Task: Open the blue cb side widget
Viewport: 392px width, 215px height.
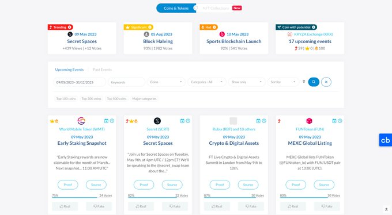Action: coord(386,140)
